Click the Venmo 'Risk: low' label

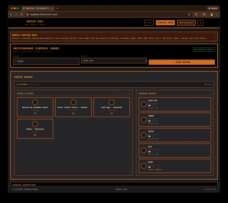tap(153, 123)
